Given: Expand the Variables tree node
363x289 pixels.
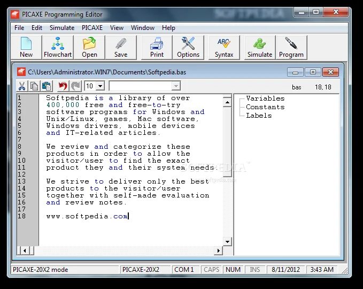Looking at the screenshot, I should (x=265, y=98).
